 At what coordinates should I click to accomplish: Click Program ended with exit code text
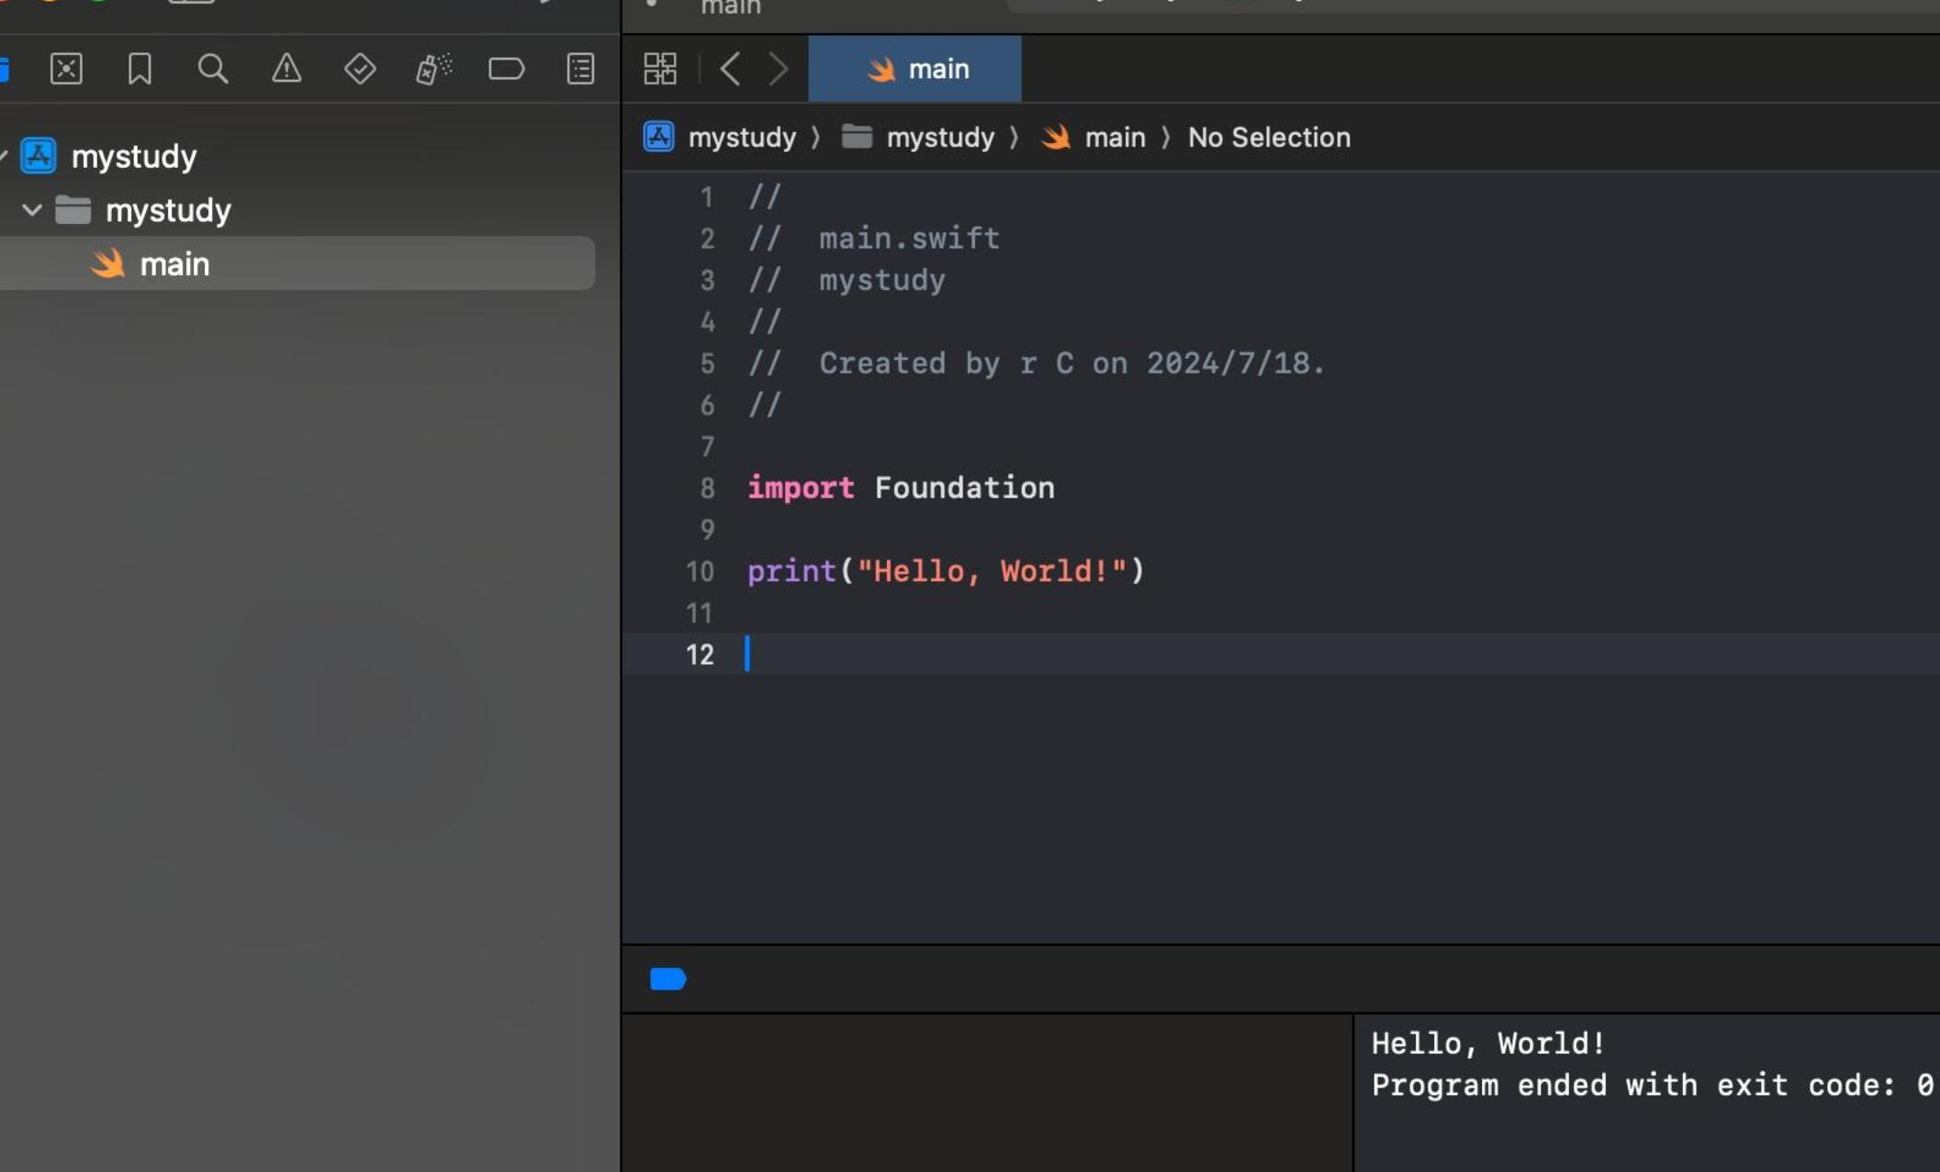(1653, 1086)
